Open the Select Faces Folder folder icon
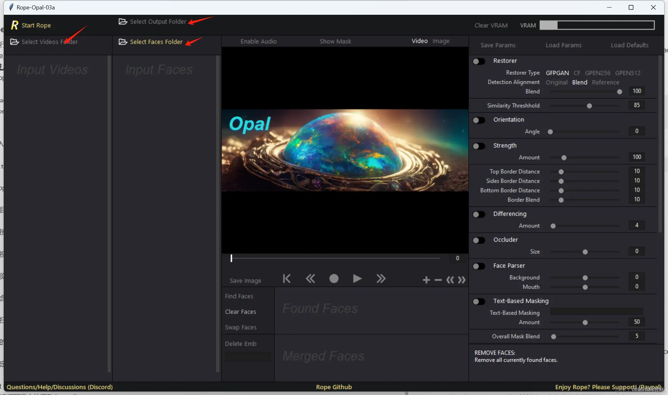This screenshot has width=668, height=395. tap(123, 42)
